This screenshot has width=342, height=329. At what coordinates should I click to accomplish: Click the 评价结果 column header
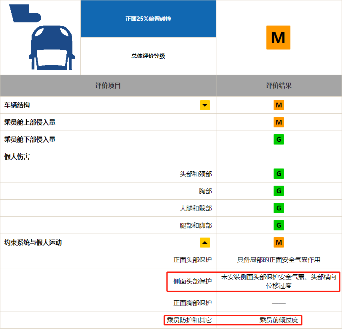click(x=279, y=85)
